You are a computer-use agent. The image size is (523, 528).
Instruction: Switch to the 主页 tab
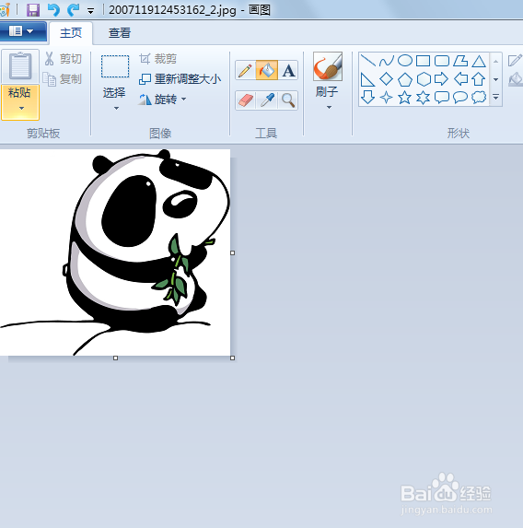71,33
